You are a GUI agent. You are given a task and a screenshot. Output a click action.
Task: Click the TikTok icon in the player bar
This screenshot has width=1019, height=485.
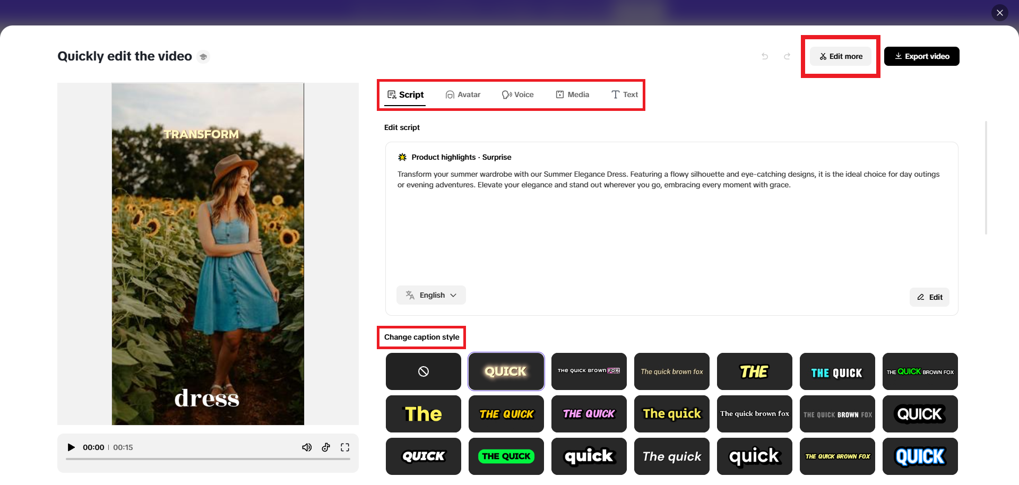point(326,447)
